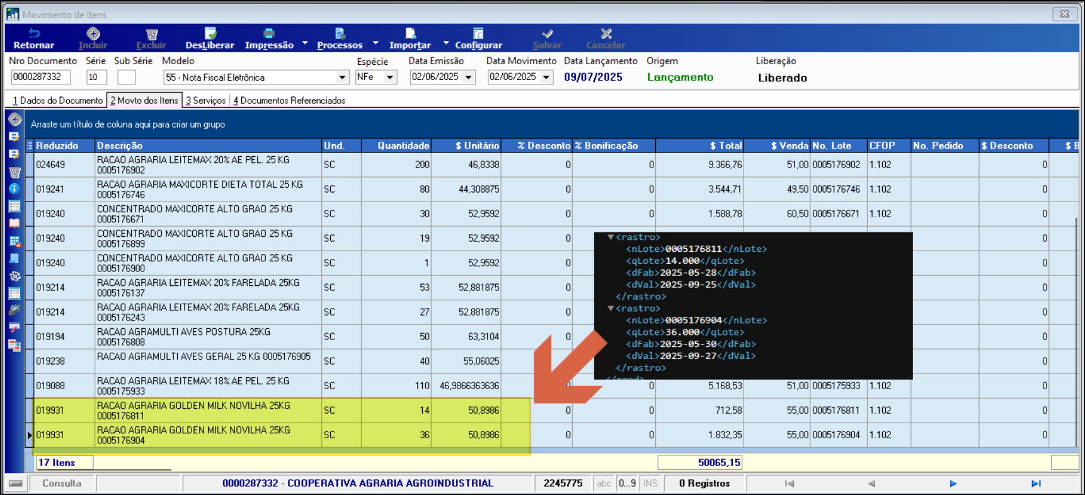Click the empty Sub Série field
This screenshot has width=1085, height=495.
tap(126, 77)
